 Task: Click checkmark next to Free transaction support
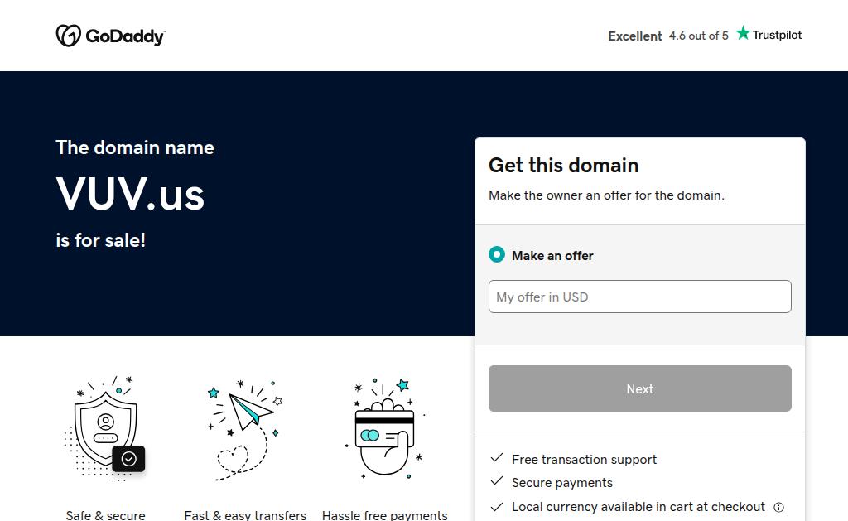click(497, 458)
